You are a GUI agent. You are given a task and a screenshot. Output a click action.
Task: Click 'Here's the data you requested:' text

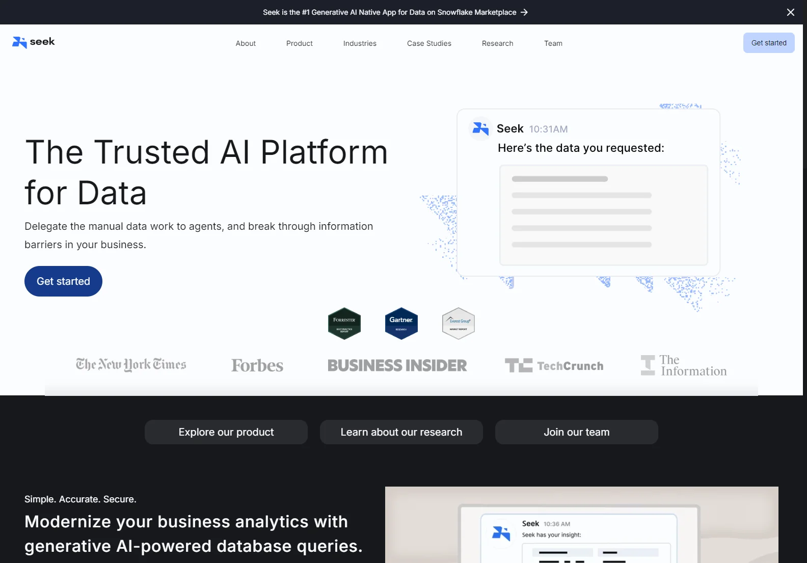pos(581,148)
